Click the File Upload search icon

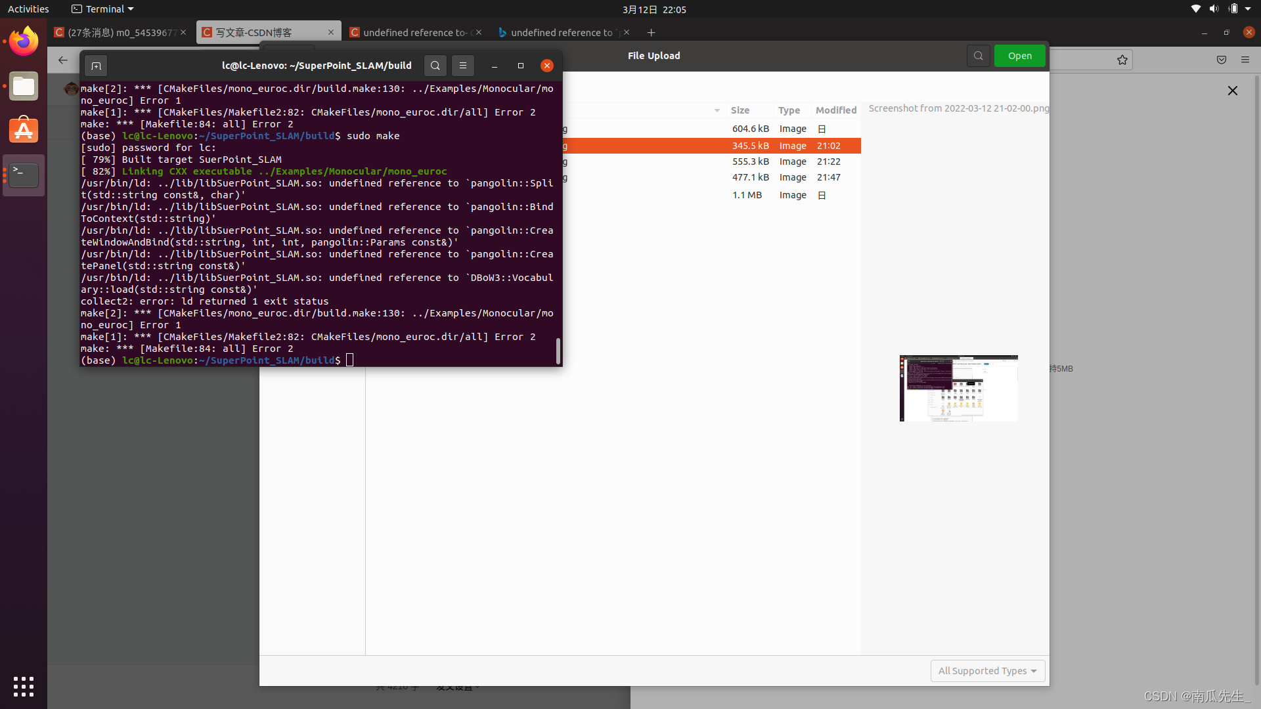pos(978,56)
